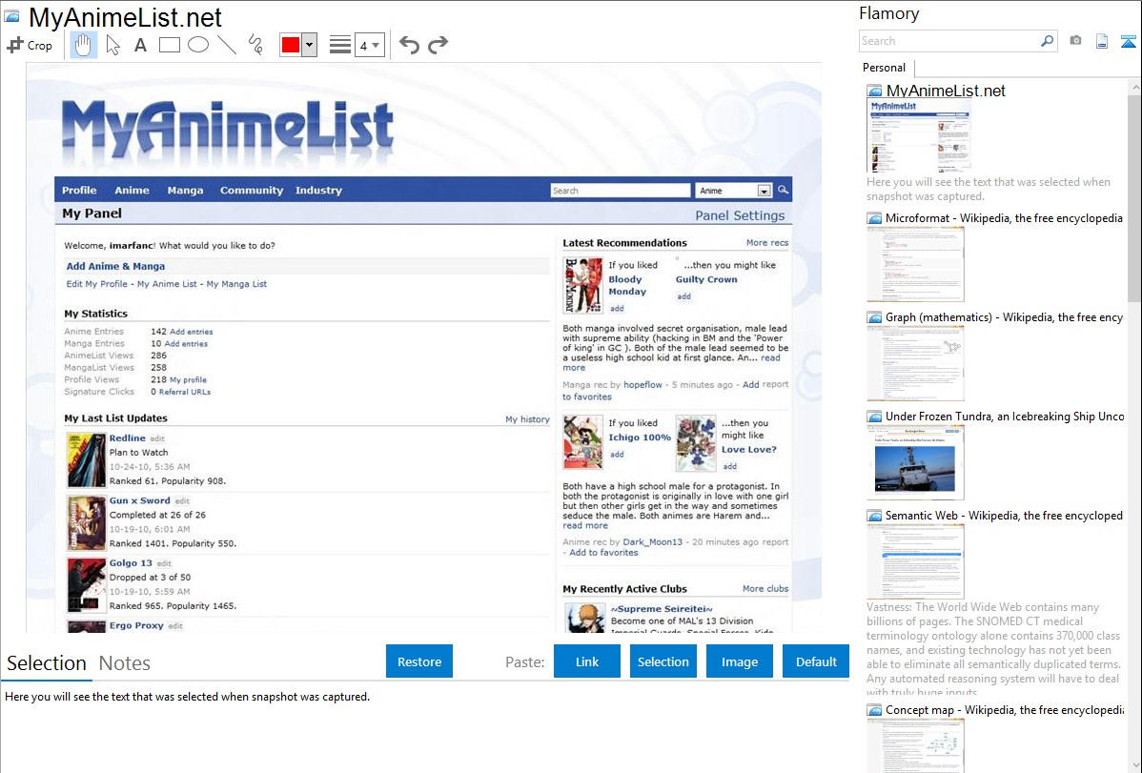Click the More clubs link
The image size is (1142, 773).
click(765, 589)
